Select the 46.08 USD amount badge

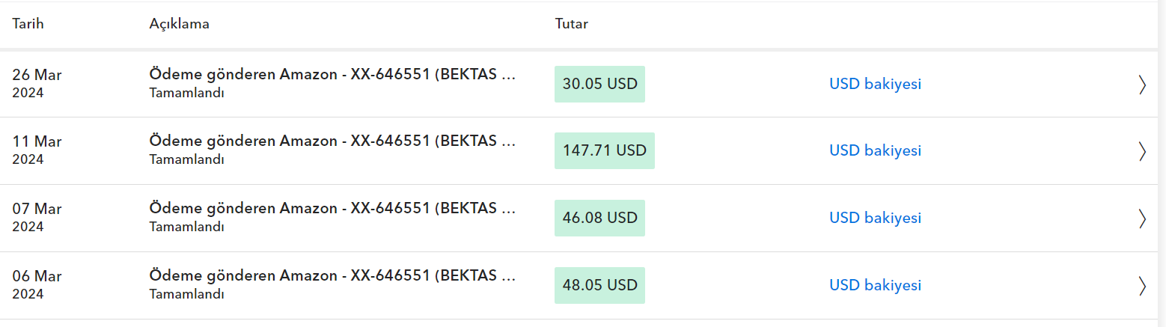[x=599, y=218]
